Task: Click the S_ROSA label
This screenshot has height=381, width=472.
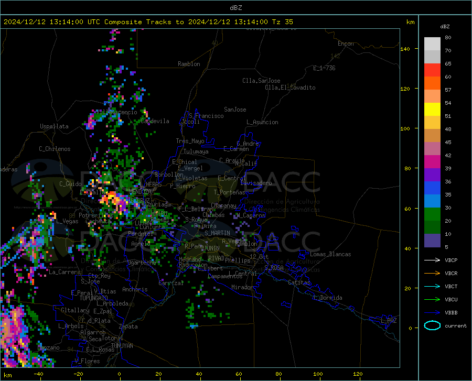Action: tap(274, 267)
